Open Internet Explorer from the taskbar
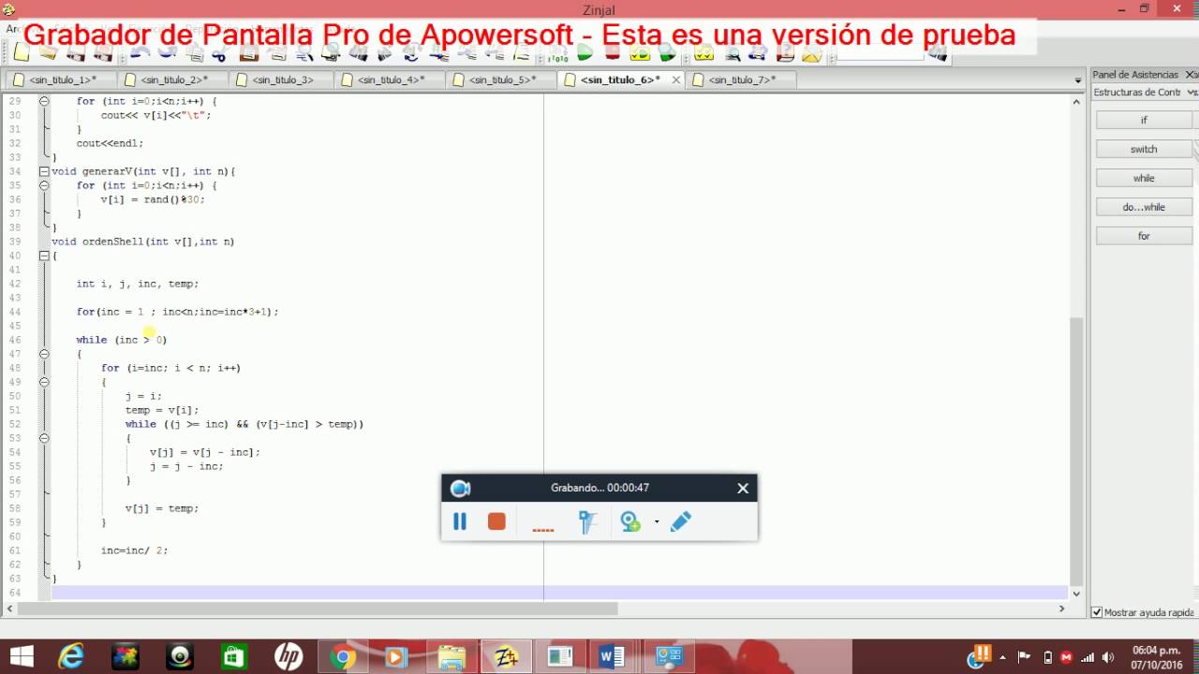The width and height of the screenshot is (1199, 674). (71, 657)
